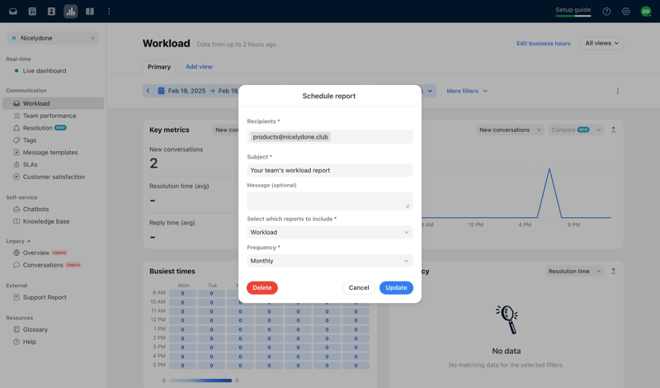This screenshot has height=388, width=660.
Task: Select the Primary view tab
Action: [159, 67]
